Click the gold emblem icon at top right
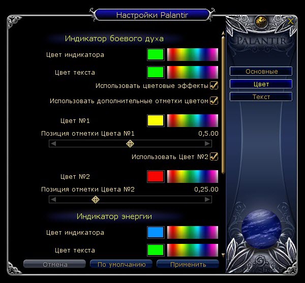Screen dimensions: 305x283 (262, 21)
